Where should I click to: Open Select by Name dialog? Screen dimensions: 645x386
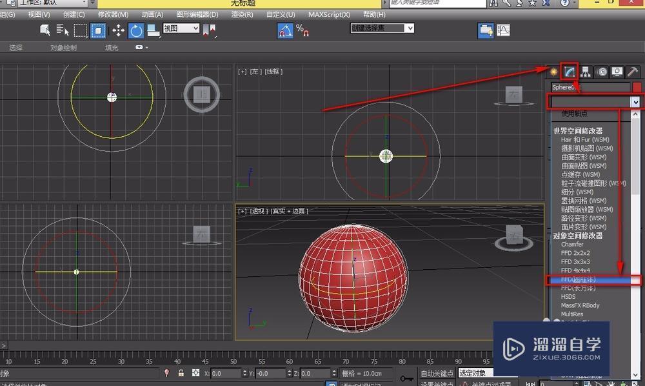pos(62,30)
